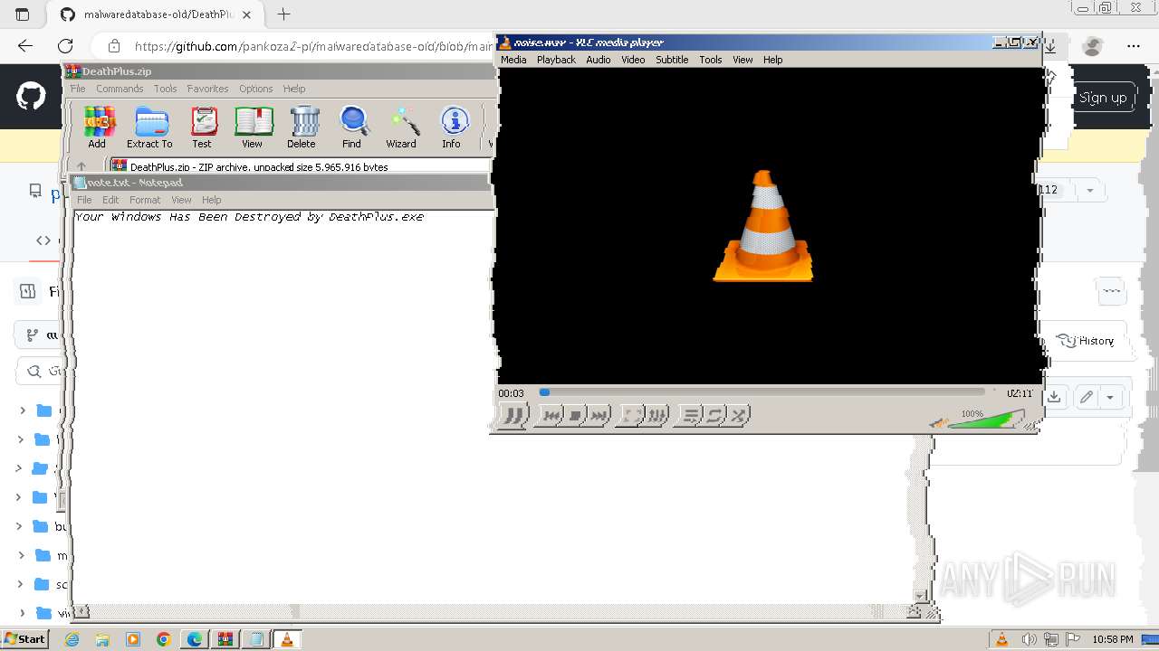Open dropdown arrow beside 112 counter

pyautogui.click(x=1090, y=190)
